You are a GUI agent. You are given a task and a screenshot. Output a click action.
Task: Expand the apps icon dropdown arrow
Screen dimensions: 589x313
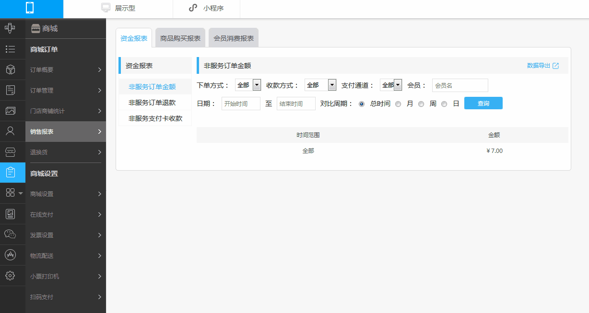pyautogui.click(x=20, y=193)
